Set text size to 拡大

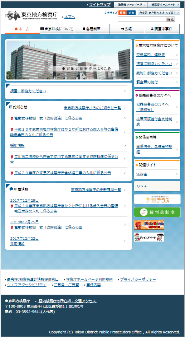pos(131,13)
